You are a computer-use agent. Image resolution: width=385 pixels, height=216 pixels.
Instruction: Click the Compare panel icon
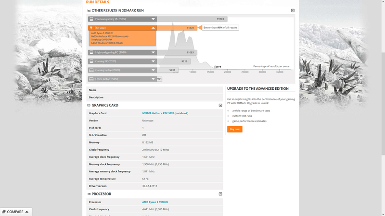[x=4, y=212]
